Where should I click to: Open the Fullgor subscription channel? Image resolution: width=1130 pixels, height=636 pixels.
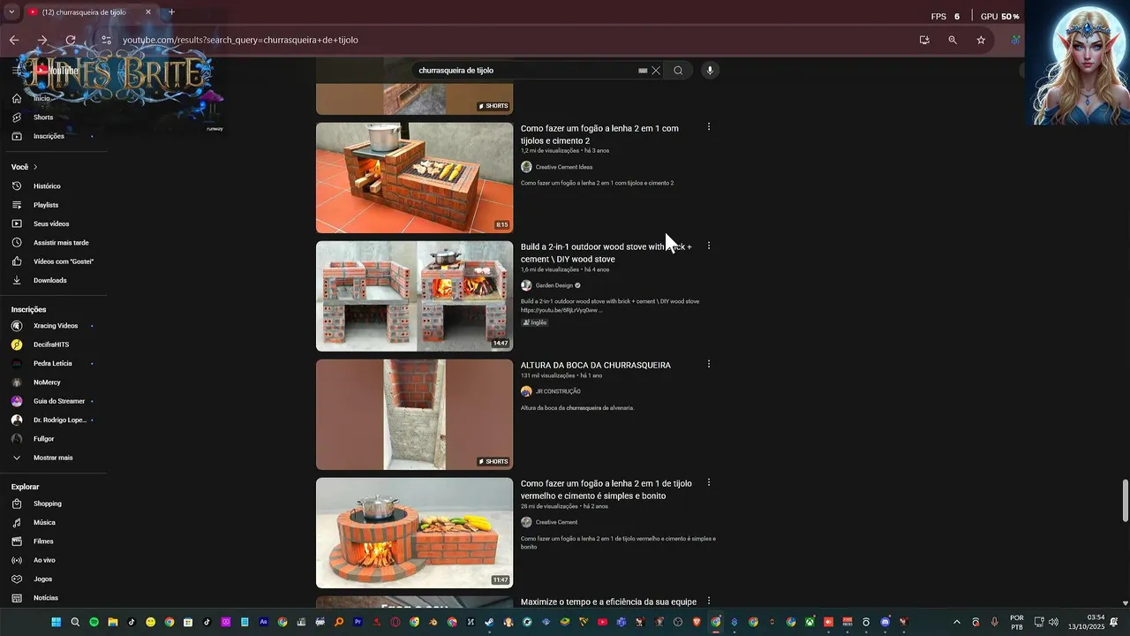[x=44, y=439]
